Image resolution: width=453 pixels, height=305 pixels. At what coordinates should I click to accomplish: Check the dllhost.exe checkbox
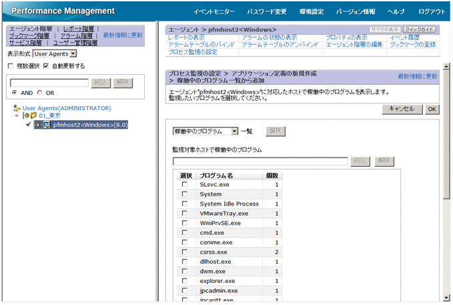(185, 262)
